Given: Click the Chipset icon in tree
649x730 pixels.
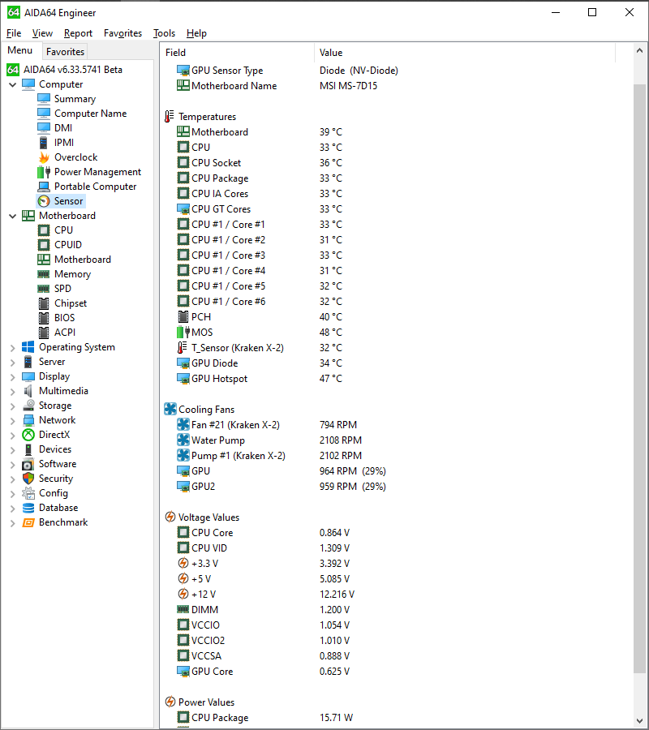Looking at the screenshot, I should click(x=44, y=303).
